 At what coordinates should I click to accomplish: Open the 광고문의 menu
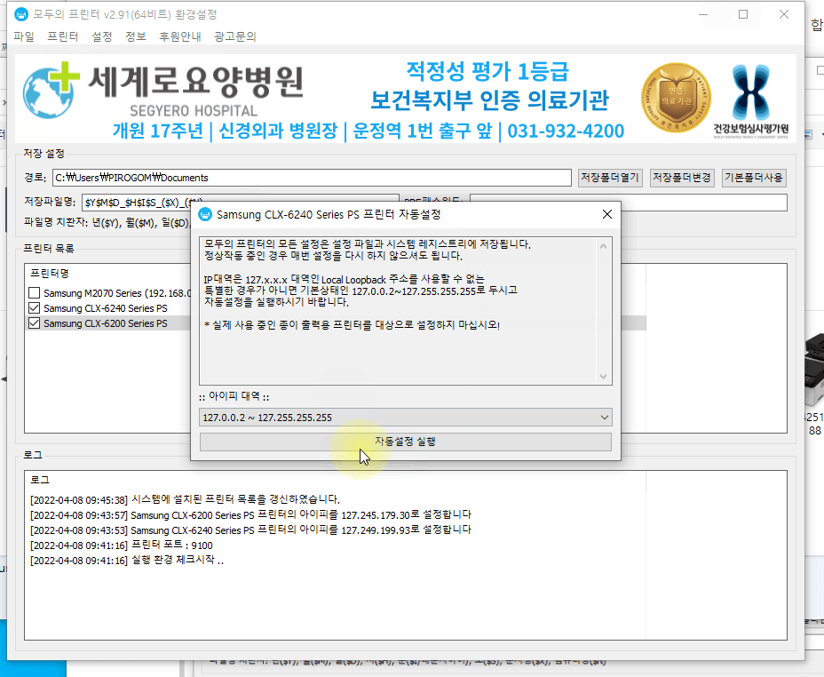tap(235, 36)
